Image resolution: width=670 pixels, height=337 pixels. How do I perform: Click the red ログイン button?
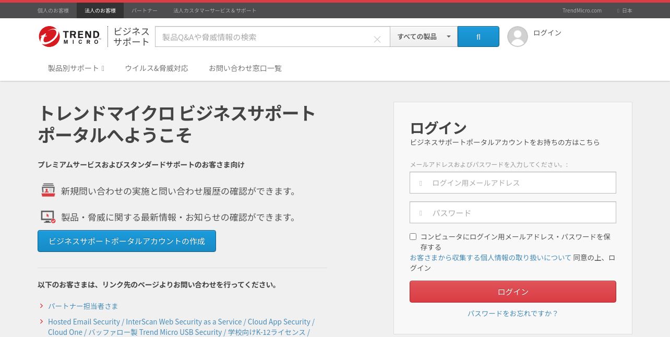point(513,292)
